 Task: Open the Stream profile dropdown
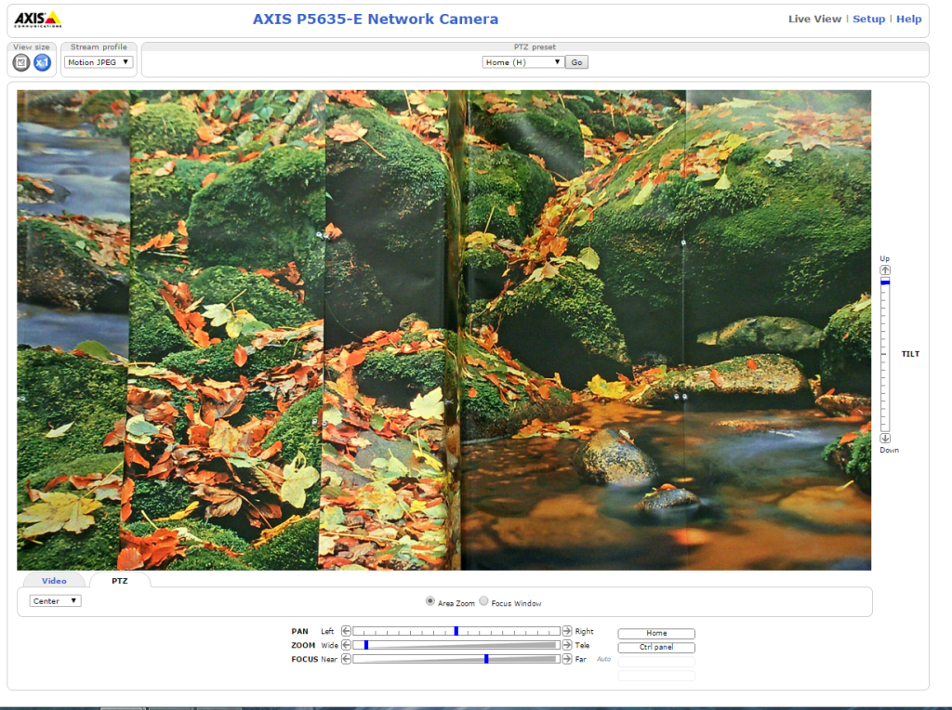(x=98, y=61)
